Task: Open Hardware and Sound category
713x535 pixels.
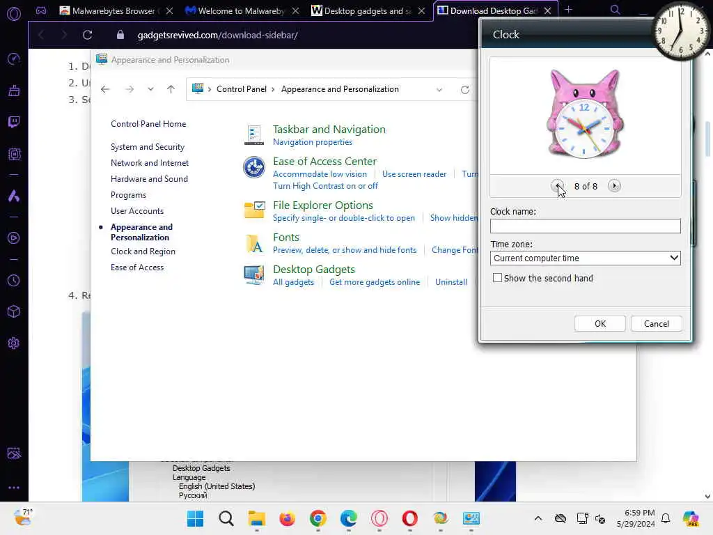Action: (149, 179)
